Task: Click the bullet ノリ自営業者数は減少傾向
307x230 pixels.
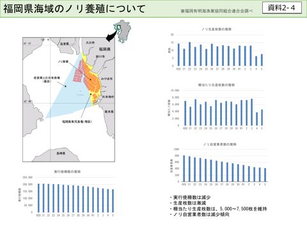Action: click(x=200, y=215)
